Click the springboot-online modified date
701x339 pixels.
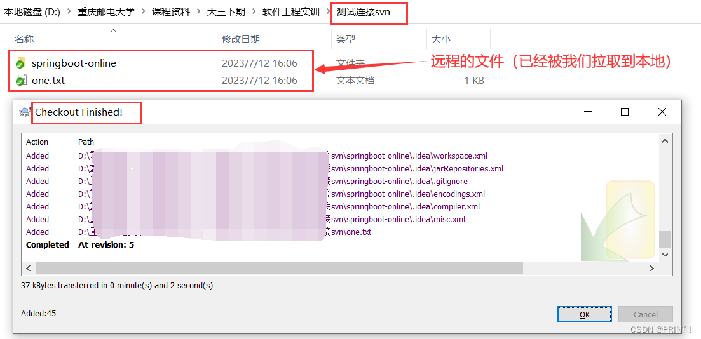pos(259,63)
